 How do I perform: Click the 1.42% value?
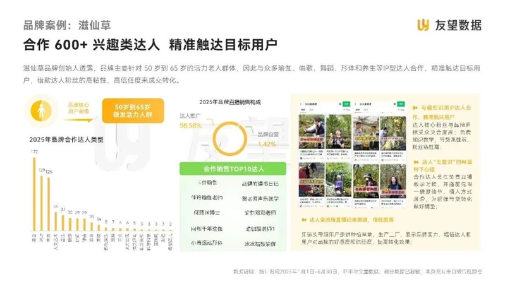pos(267,144)
